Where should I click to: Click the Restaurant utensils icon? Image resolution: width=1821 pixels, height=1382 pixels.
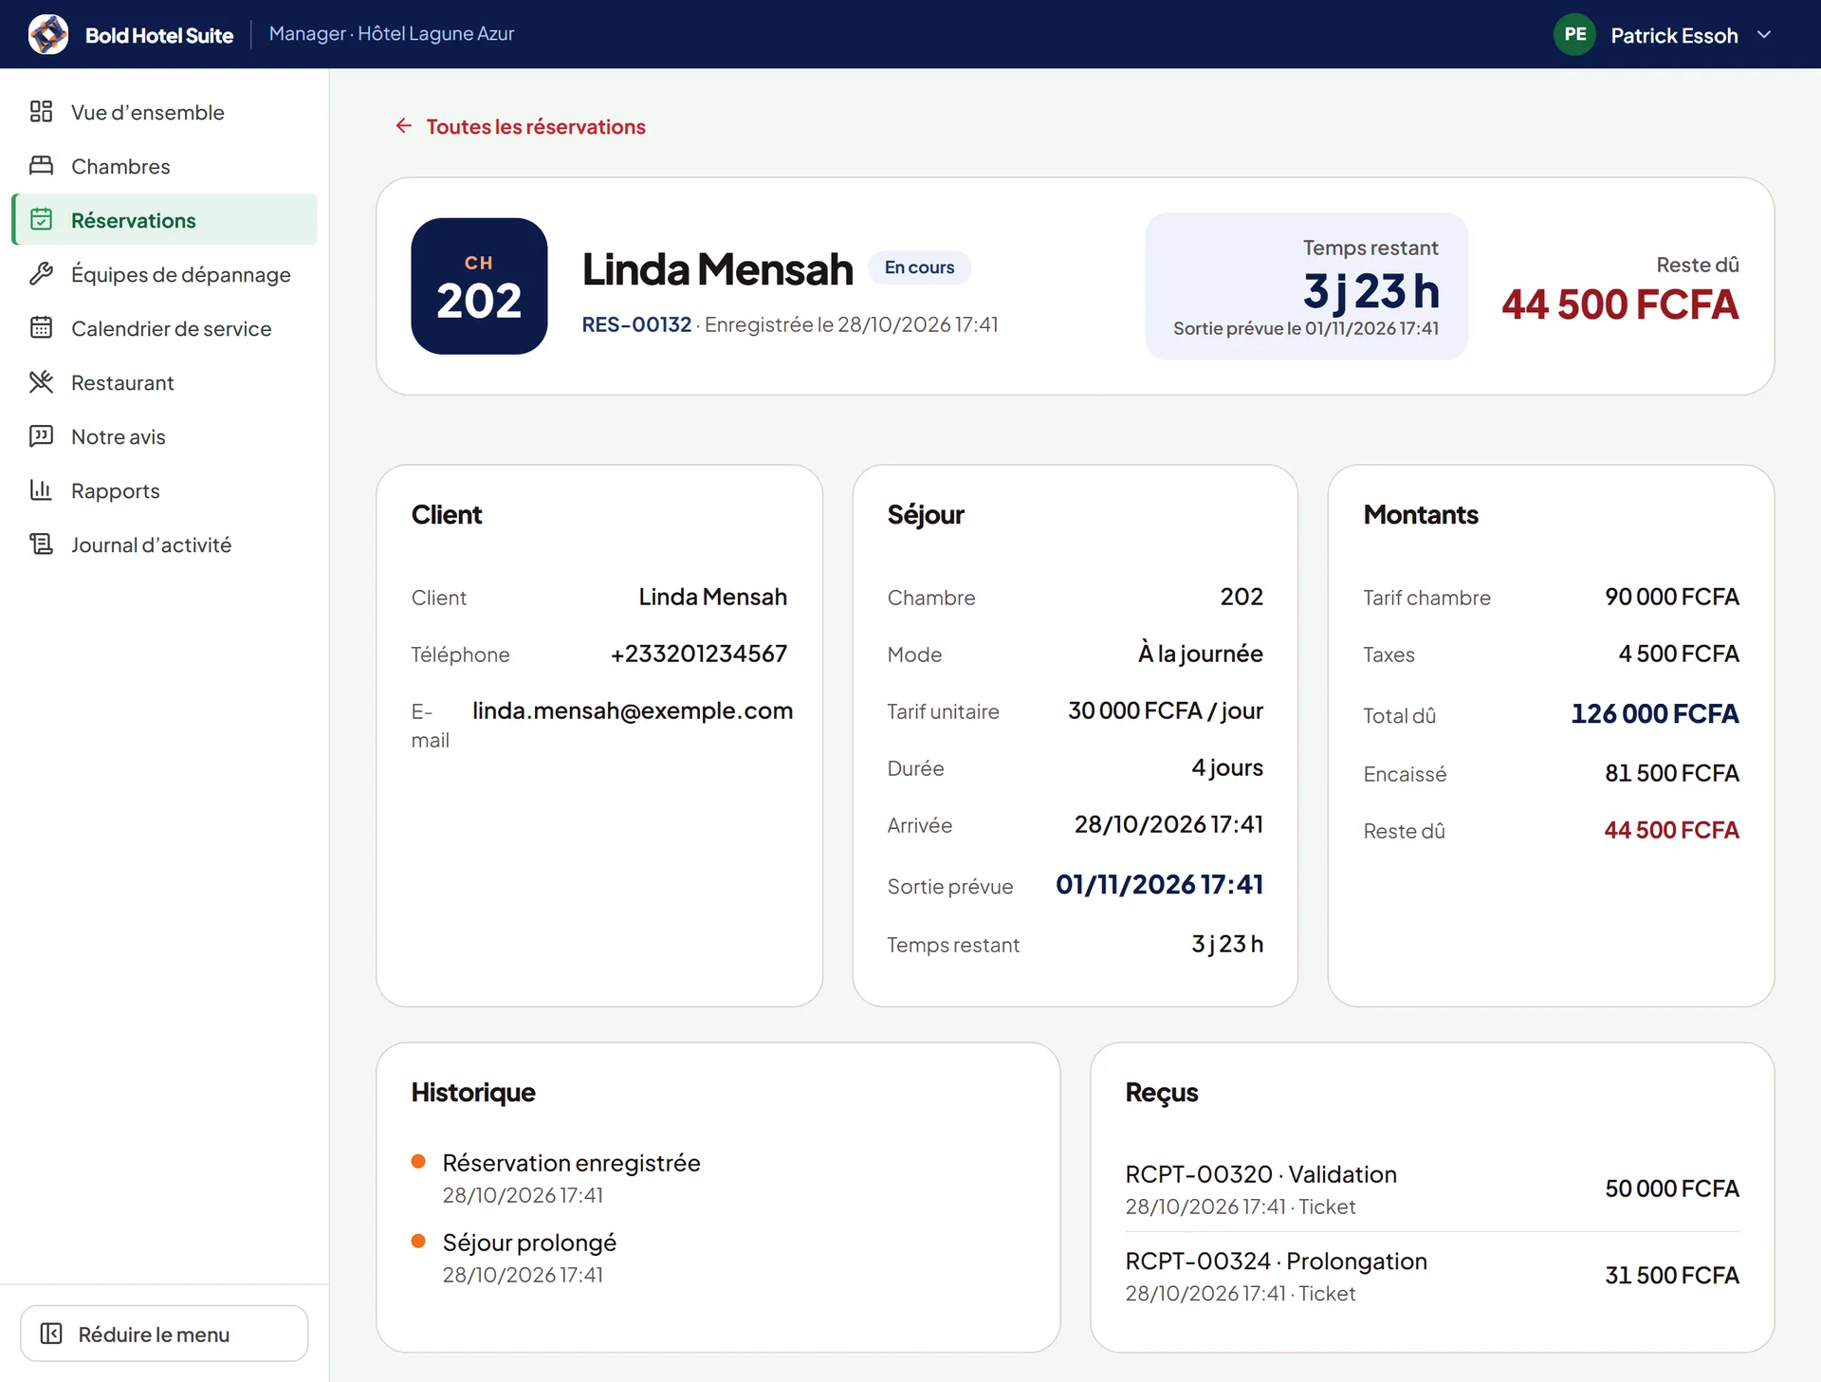pos(41,382)
